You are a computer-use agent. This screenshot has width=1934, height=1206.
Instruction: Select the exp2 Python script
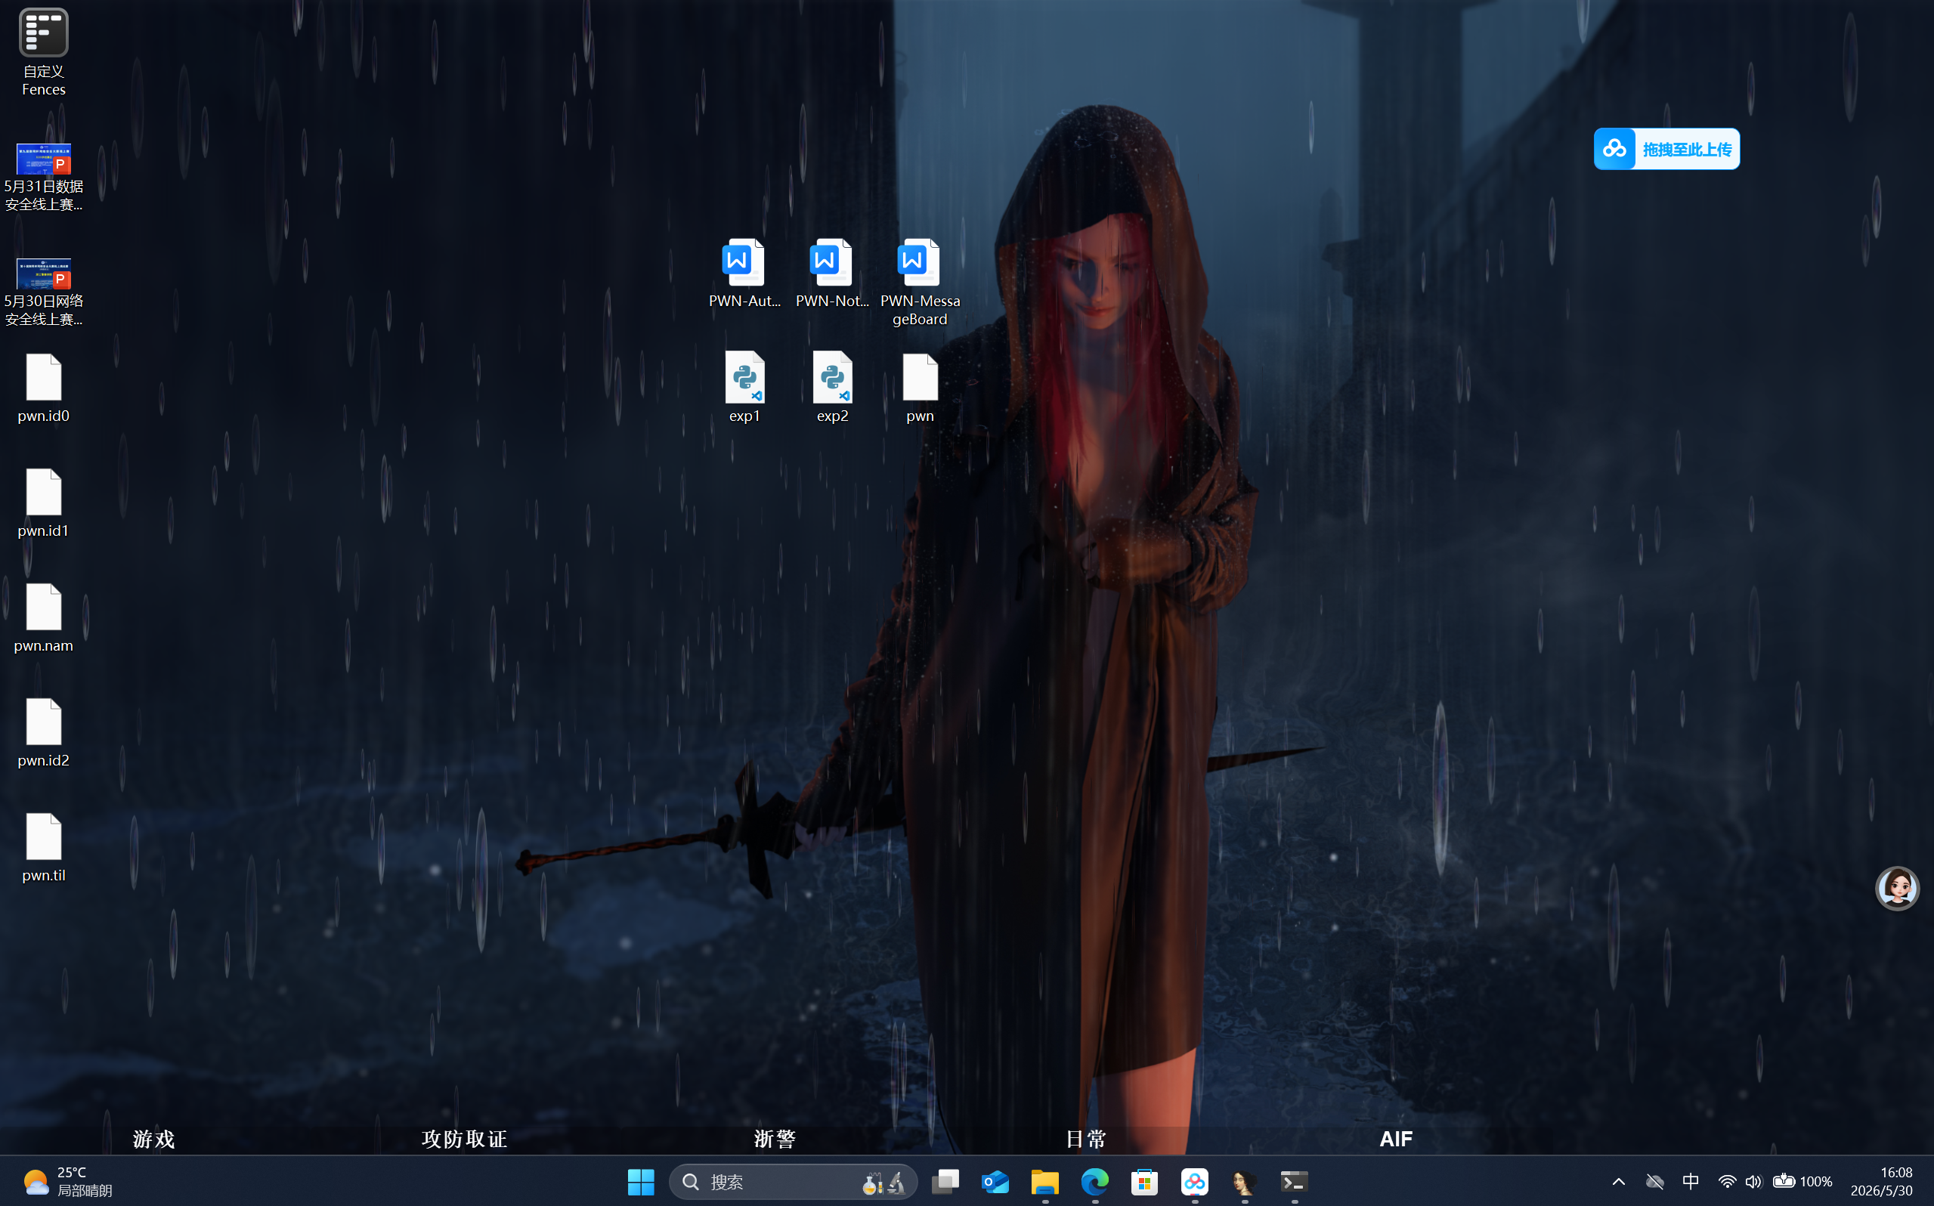pos(832,388)
